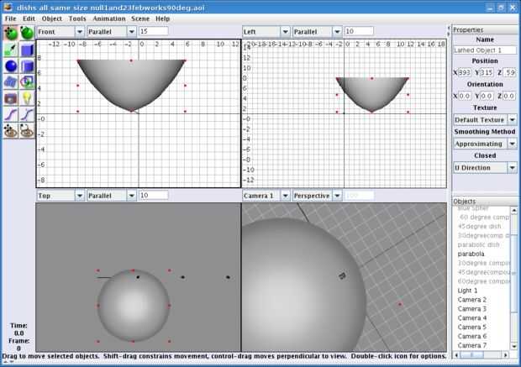Open Parallel projection dropdown of Left view
Screen dimensions: 521x367
pyautogui.click(x=317, y=32)
